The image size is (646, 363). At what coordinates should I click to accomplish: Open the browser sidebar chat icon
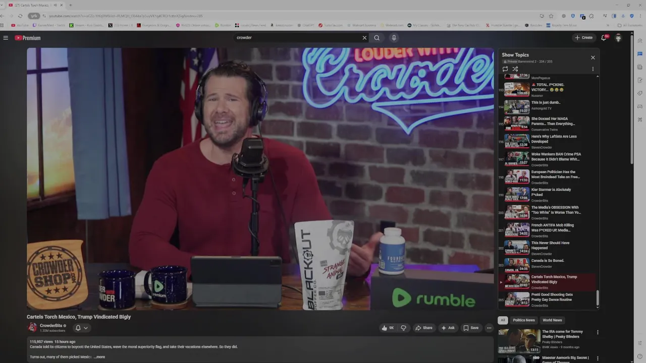(640, 54)
